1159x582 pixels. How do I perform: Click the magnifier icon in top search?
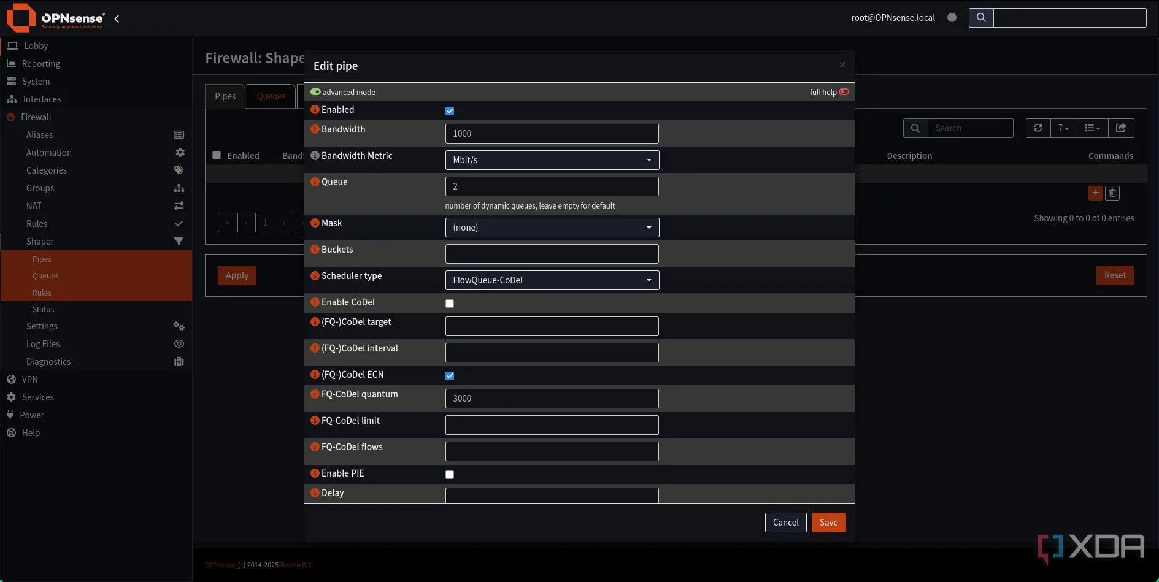tap(980, 18)
